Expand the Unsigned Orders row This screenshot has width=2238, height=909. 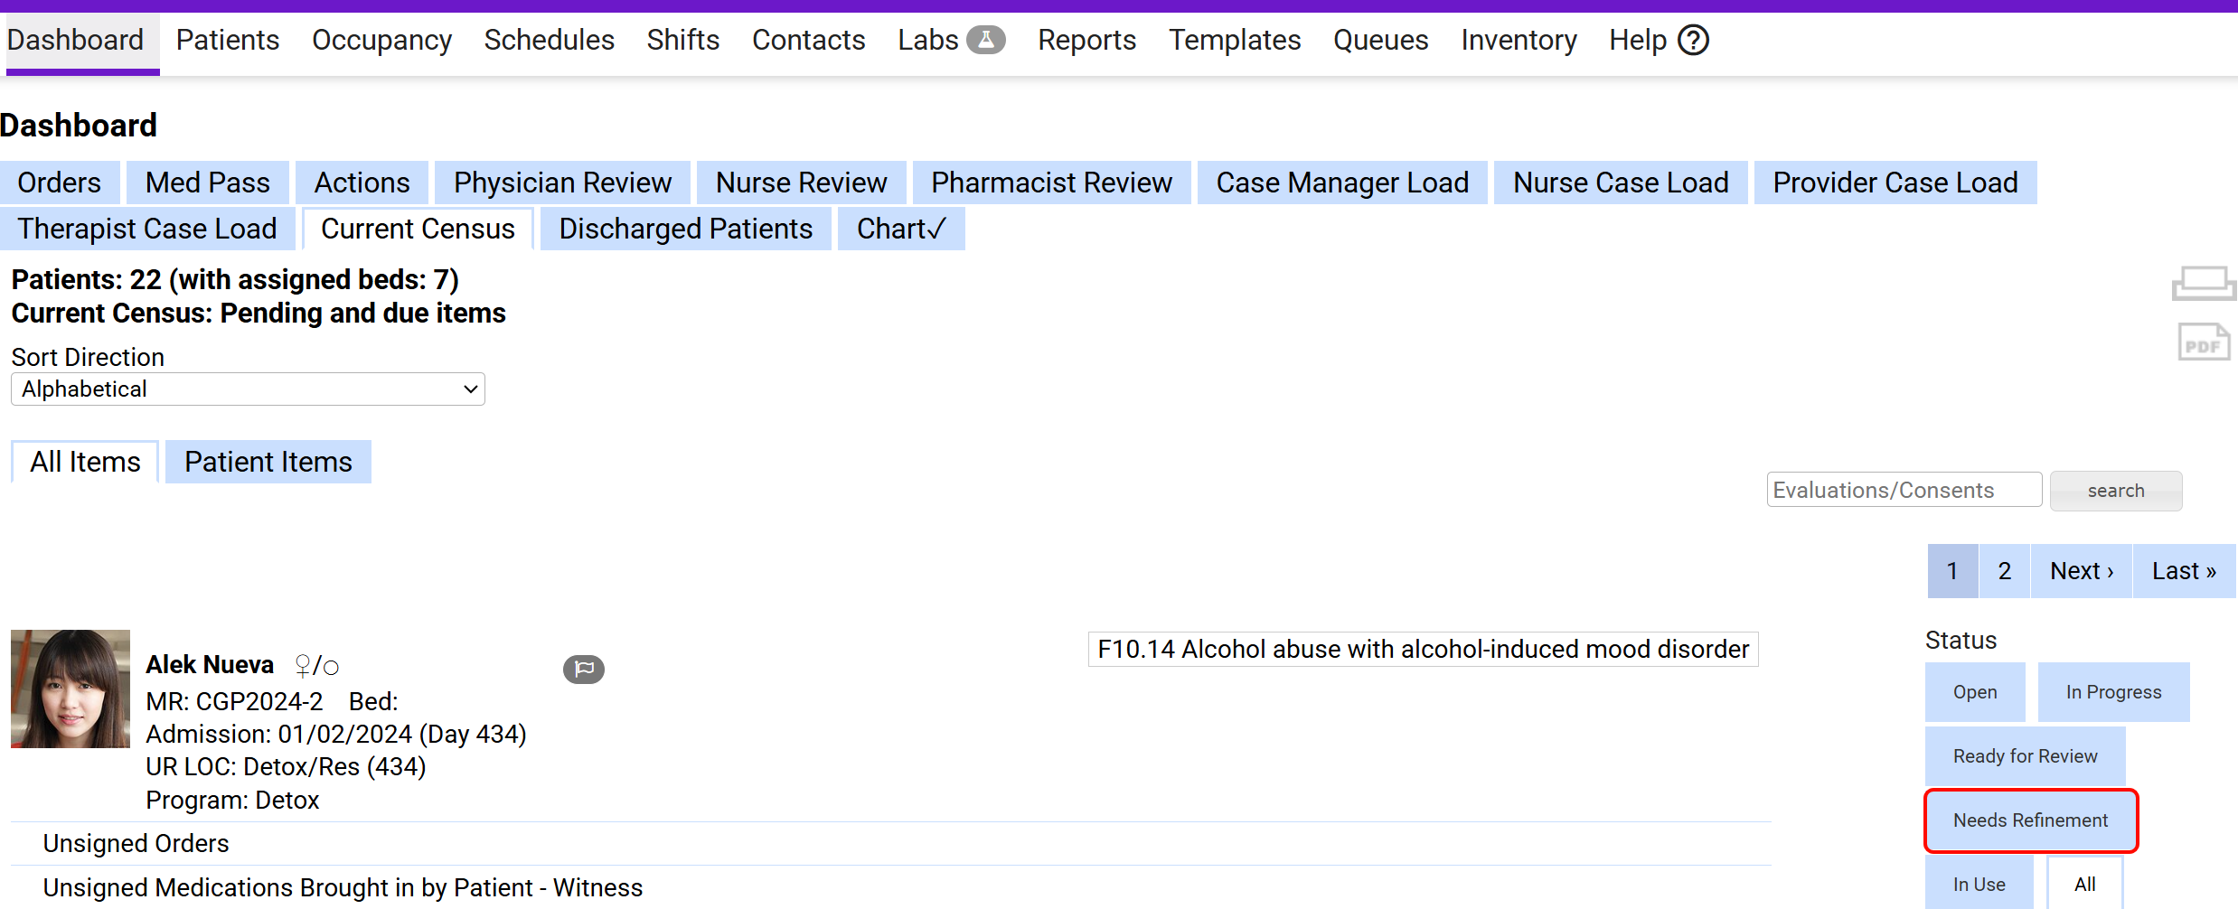tap(136, 843)
